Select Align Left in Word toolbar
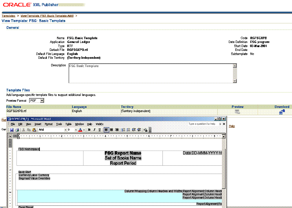Viewport: 292px width, 208px height. coord(106,130)
